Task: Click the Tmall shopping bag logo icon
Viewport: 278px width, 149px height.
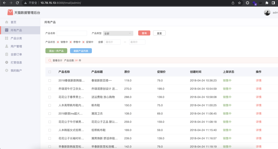Action: 10,12
